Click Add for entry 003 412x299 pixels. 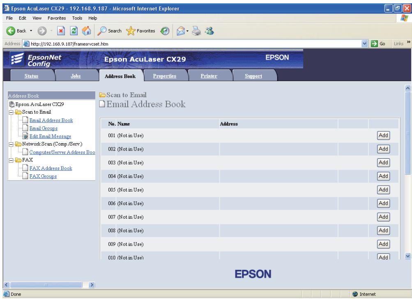pos(383,162)
